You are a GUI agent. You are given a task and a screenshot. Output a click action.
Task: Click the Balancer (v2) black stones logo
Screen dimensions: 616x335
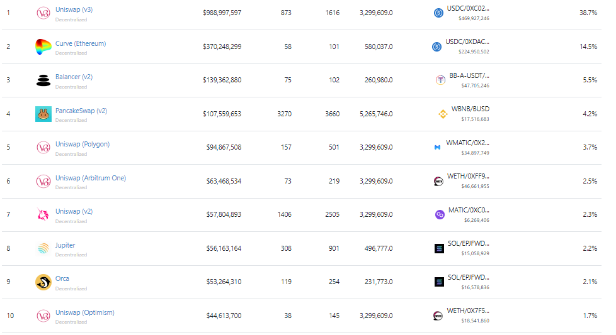43,80
